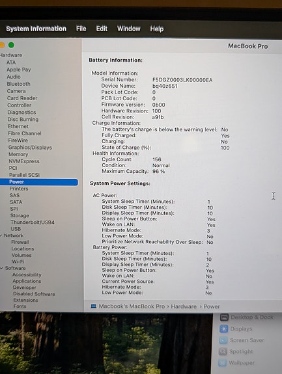Open the File menu
Image resolution: width=282 pixels, height=374 pixels.
pyautogui.click(x=81, y=29)
